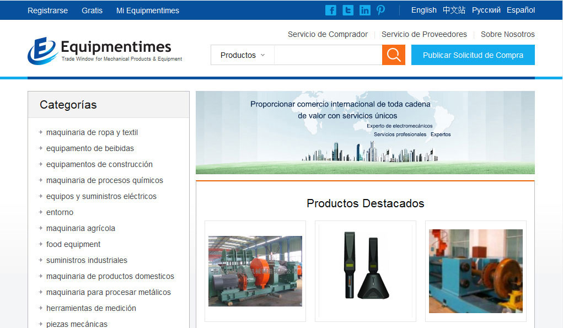
Task: Click the Equipmentimes logo
Action: [x=105, y=51]
